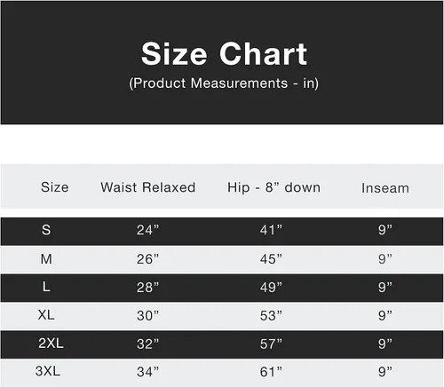
Task: Select the L size row label
Action: coord(46,287)
